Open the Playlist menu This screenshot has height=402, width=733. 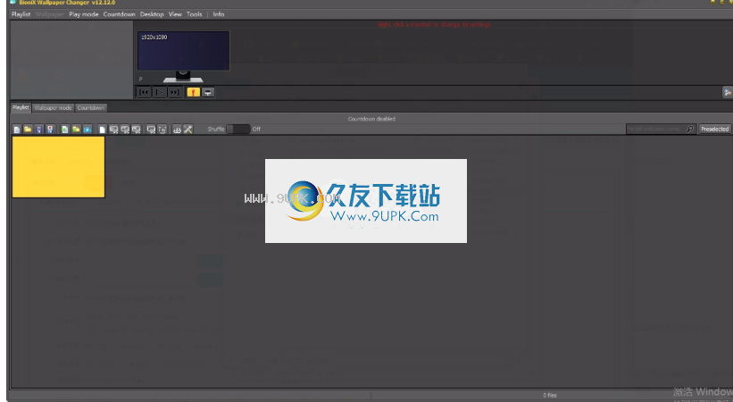tap(21, 14)
